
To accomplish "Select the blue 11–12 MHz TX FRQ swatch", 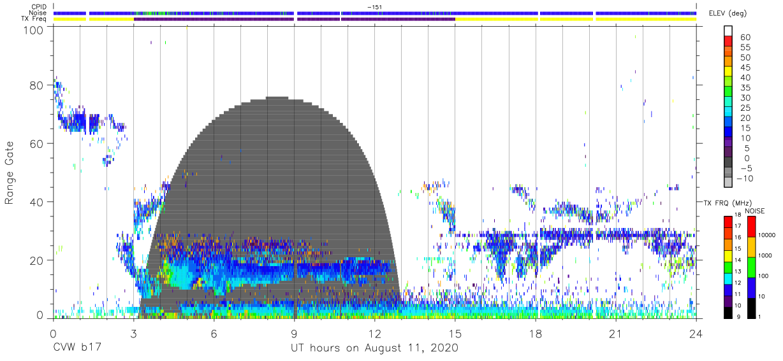I will pos(728,289).
